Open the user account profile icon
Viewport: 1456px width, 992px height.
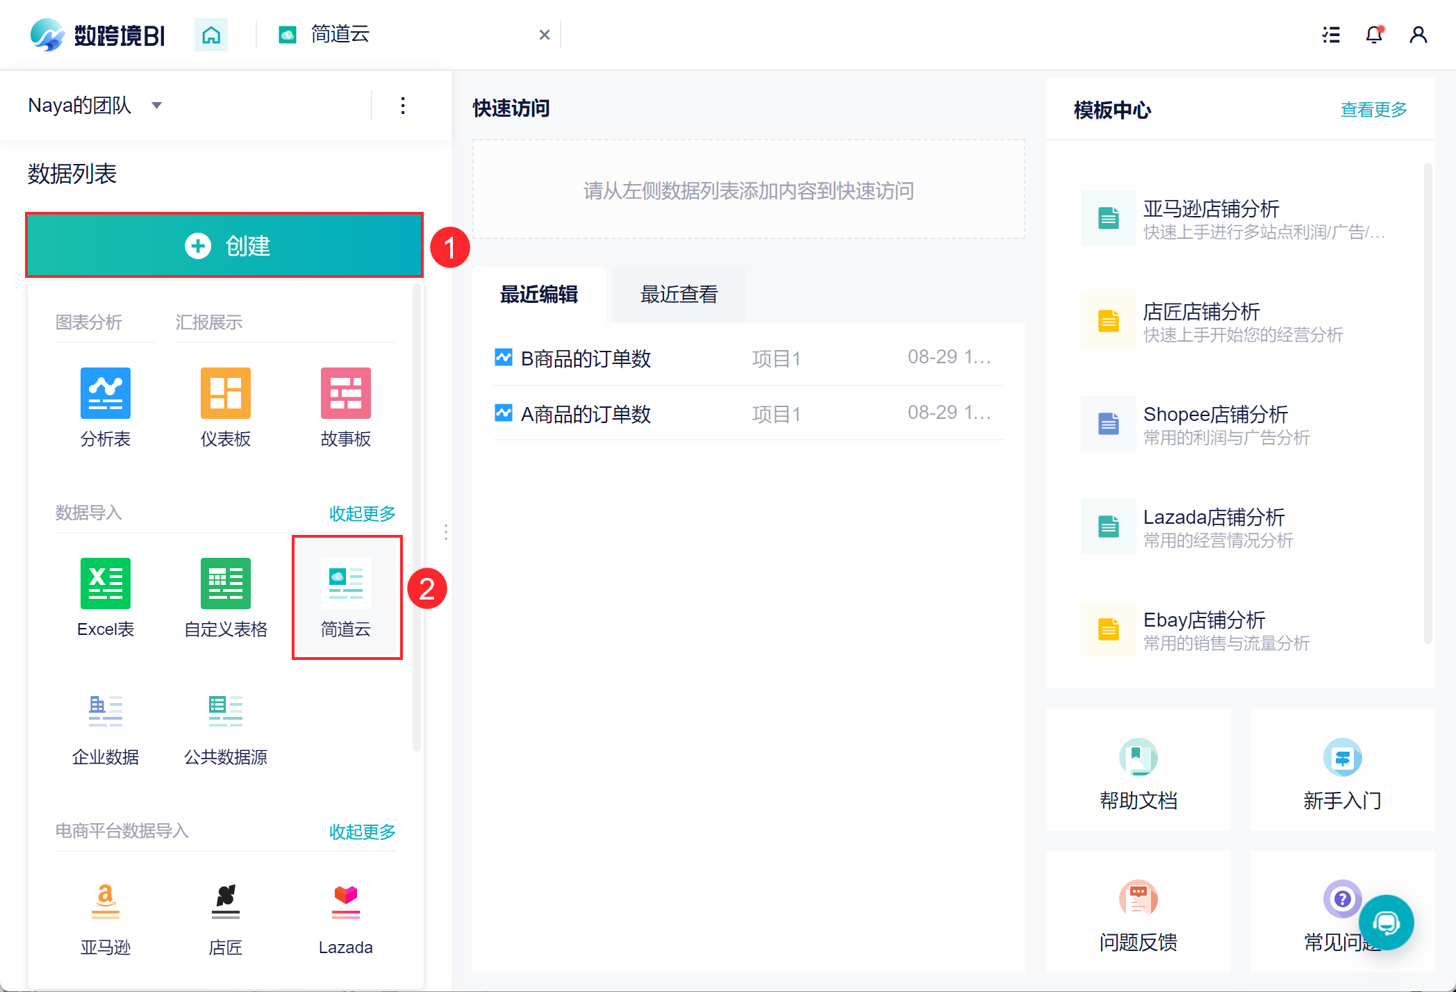[x=1418, y=35]
